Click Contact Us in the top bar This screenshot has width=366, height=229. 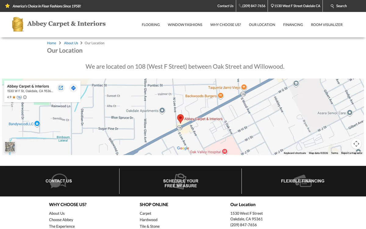click(225, 6)
